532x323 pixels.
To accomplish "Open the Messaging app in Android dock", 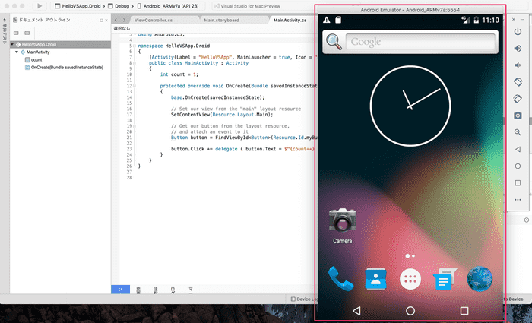I will coord(445,279).
